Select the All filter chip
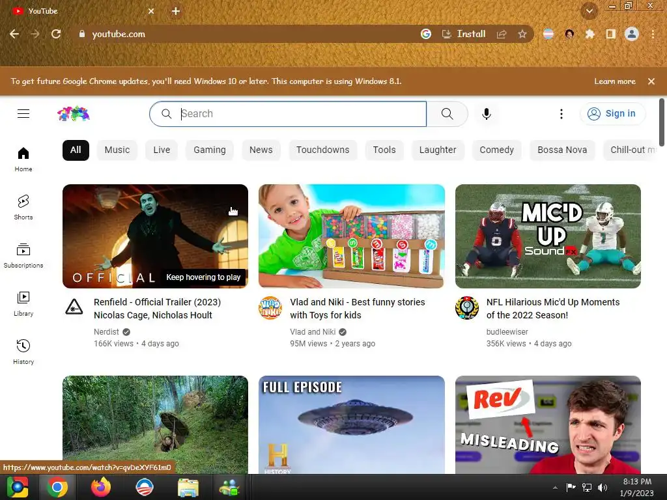This screenshot has width=667, height=500. tap(76, 150)
